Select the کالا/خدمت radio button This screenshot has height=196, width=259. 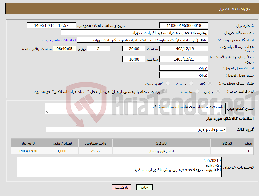pyautogui.click(x=168, y=83)
